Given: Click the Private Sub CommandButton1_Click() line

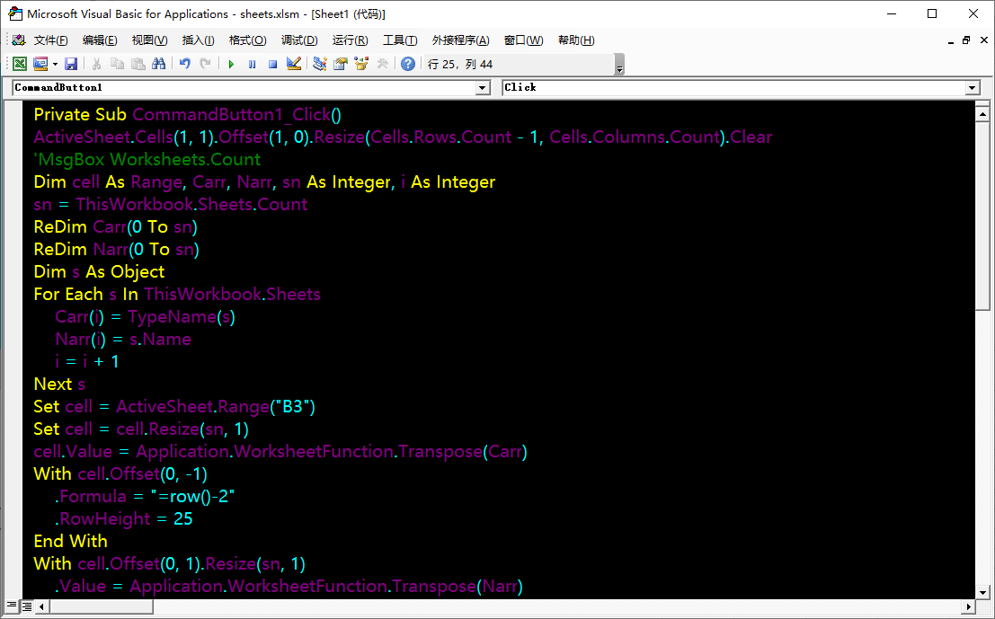Looking at the screenshot, I should 188,115.
